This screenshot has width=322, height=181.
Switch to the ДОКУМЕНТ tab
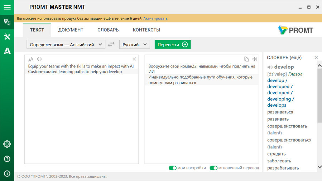pos(71,30)
